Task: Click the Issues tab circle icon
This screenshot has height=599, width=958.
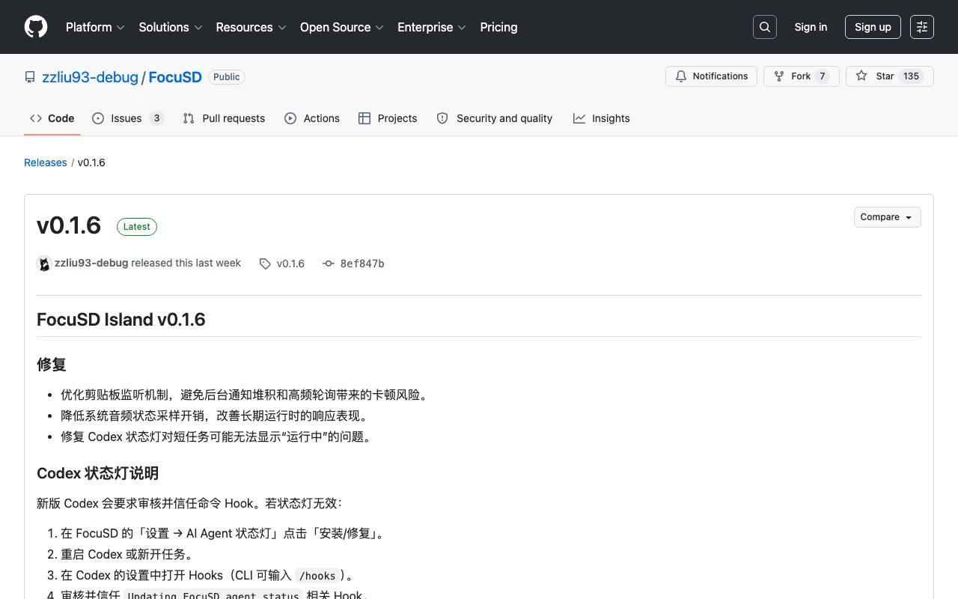Action: [98, 118]
